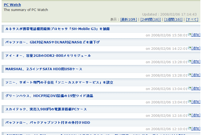Screen dimensions: 202x135
Task: Open Sony Customer Service subsidiary article
Action: 59,82
